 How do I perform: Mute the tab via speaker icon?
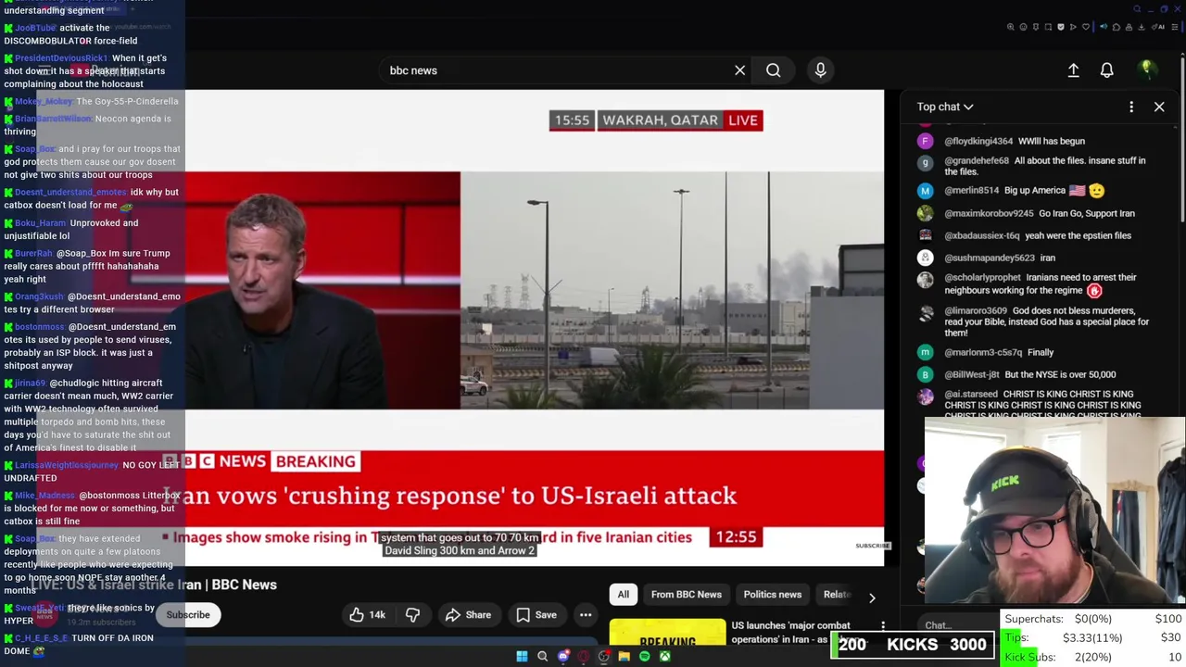tap(1104, 27)
